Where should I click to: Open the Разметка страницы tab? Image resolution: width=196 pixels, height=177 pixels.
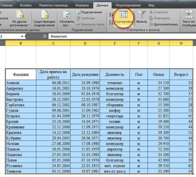[53, 5]
